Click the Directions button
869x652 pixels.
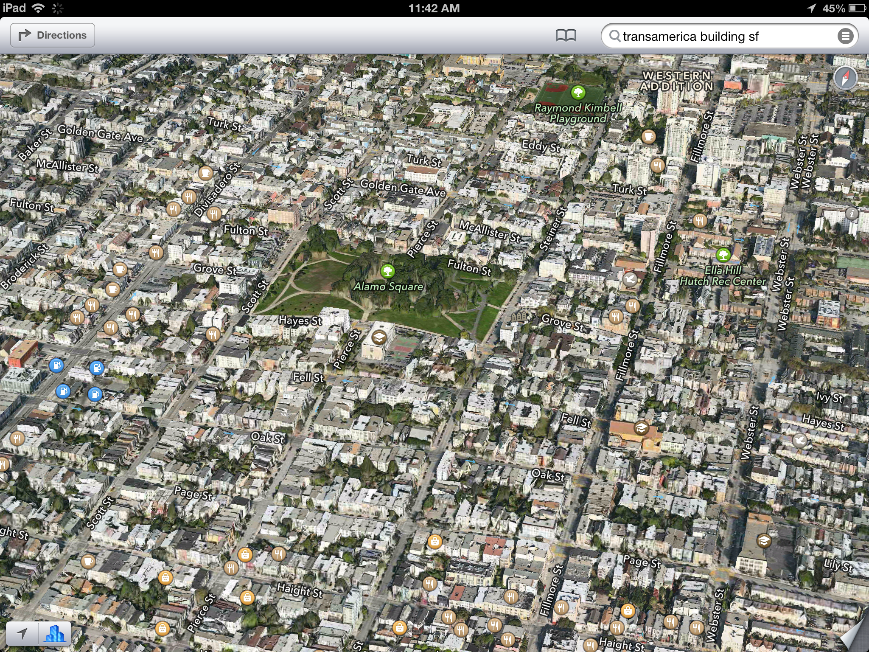pos(53,35)
